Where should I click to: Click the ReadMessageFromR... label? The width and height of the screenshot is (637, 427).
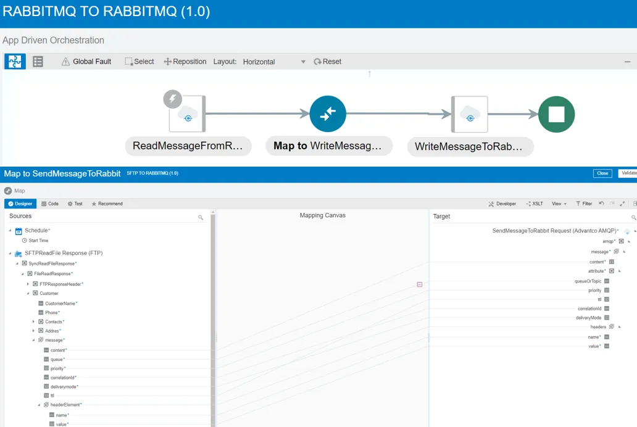[188, 146]
